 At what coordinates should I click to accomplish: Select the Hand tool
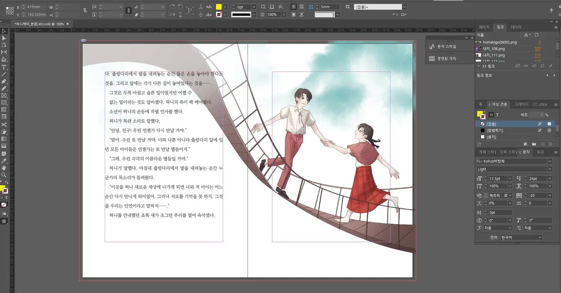[4, 168]
